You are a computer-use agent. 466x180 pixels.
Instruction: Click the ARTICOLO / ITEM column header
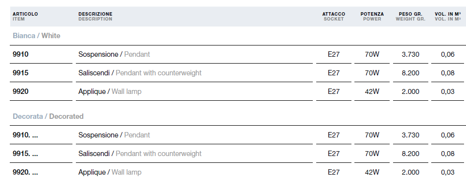coord(25,16)
